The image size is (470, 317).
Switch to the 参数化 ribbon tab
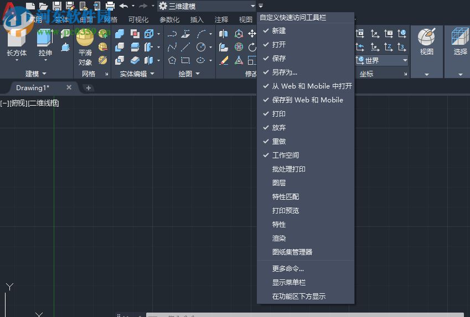(x=169, y=19)
